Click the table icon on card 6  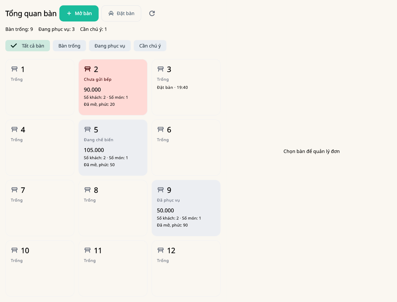pyautogui.click(x=161, y=130)
